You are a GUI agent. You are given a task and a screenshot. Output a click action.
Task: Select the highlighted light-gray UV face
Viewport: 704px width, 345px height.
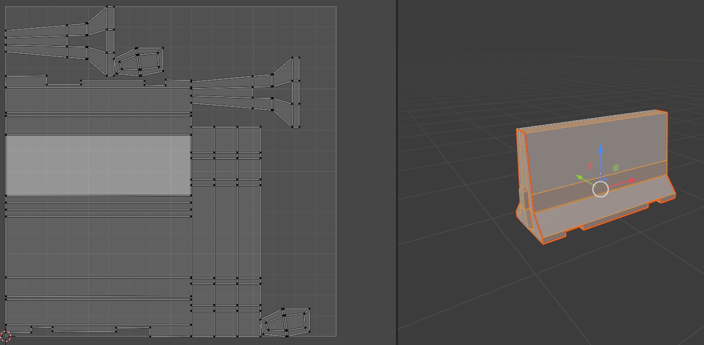coord(98,165)
